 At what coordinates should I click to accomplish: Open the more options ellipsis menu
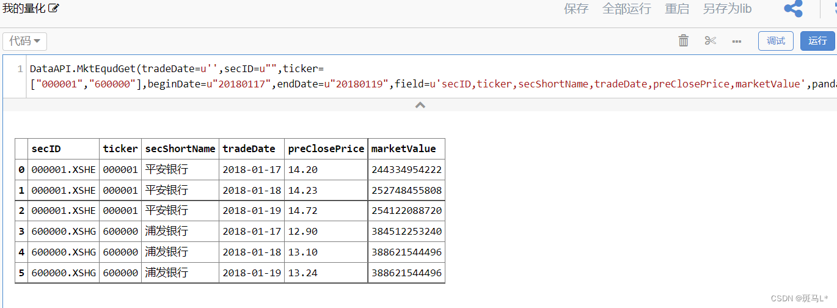(736, 42)
